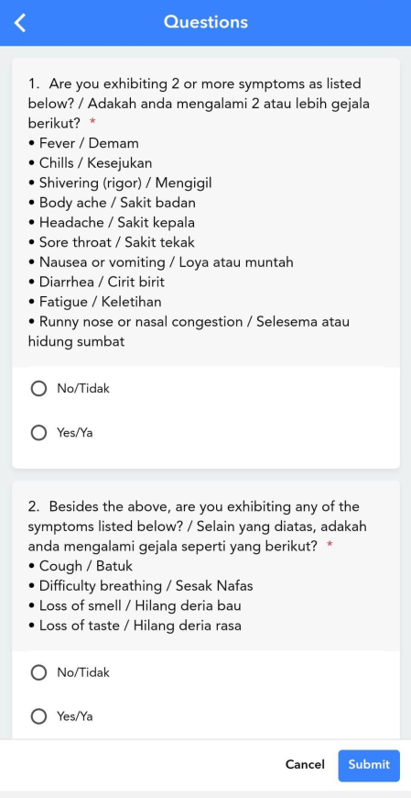Click Sore throat / Sakit tekak line
The image size is (411, 798).
[x=112, y=242]
